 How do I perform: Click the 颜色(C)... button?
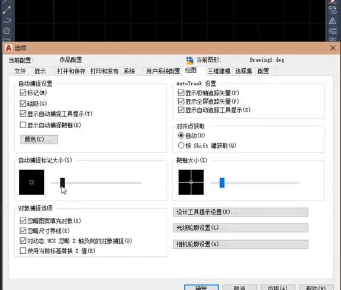[x=39, y=139]
